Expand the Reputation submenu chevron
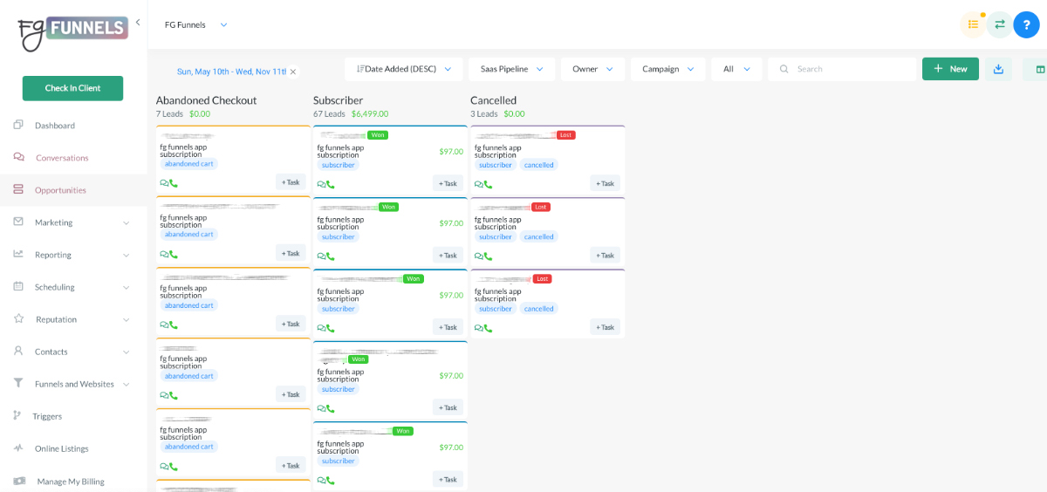The image size is (1047, 492). tap(127, 319)
